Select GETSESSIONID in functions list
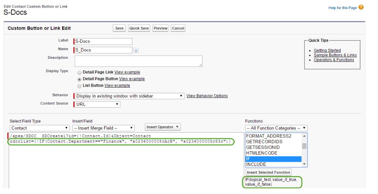Viewport: 378px width, 194px height. pyautogui.click(x=274, y=147)
